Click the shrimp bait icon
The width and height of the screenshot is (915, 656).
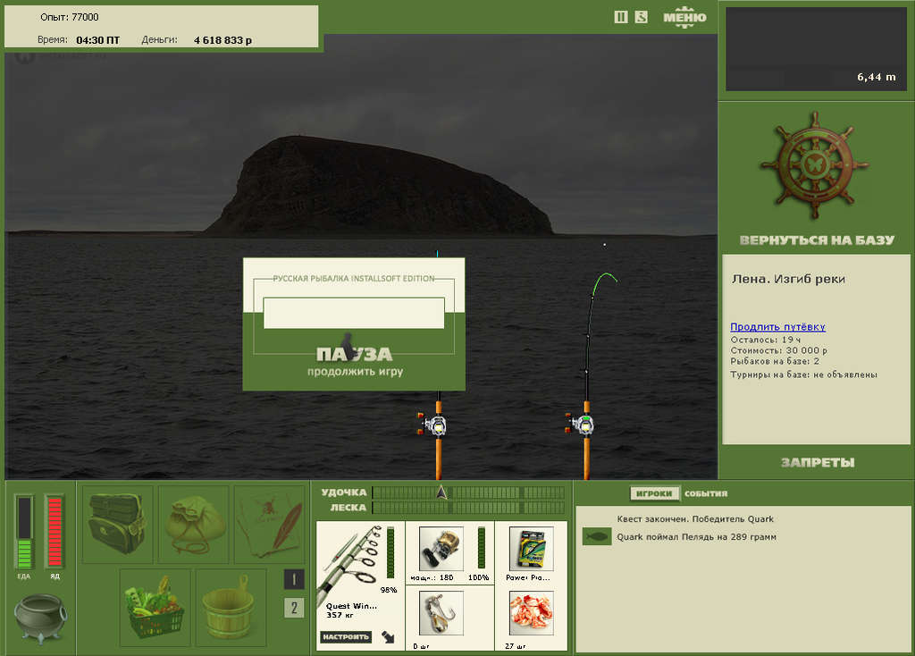(x=531, y=613)
